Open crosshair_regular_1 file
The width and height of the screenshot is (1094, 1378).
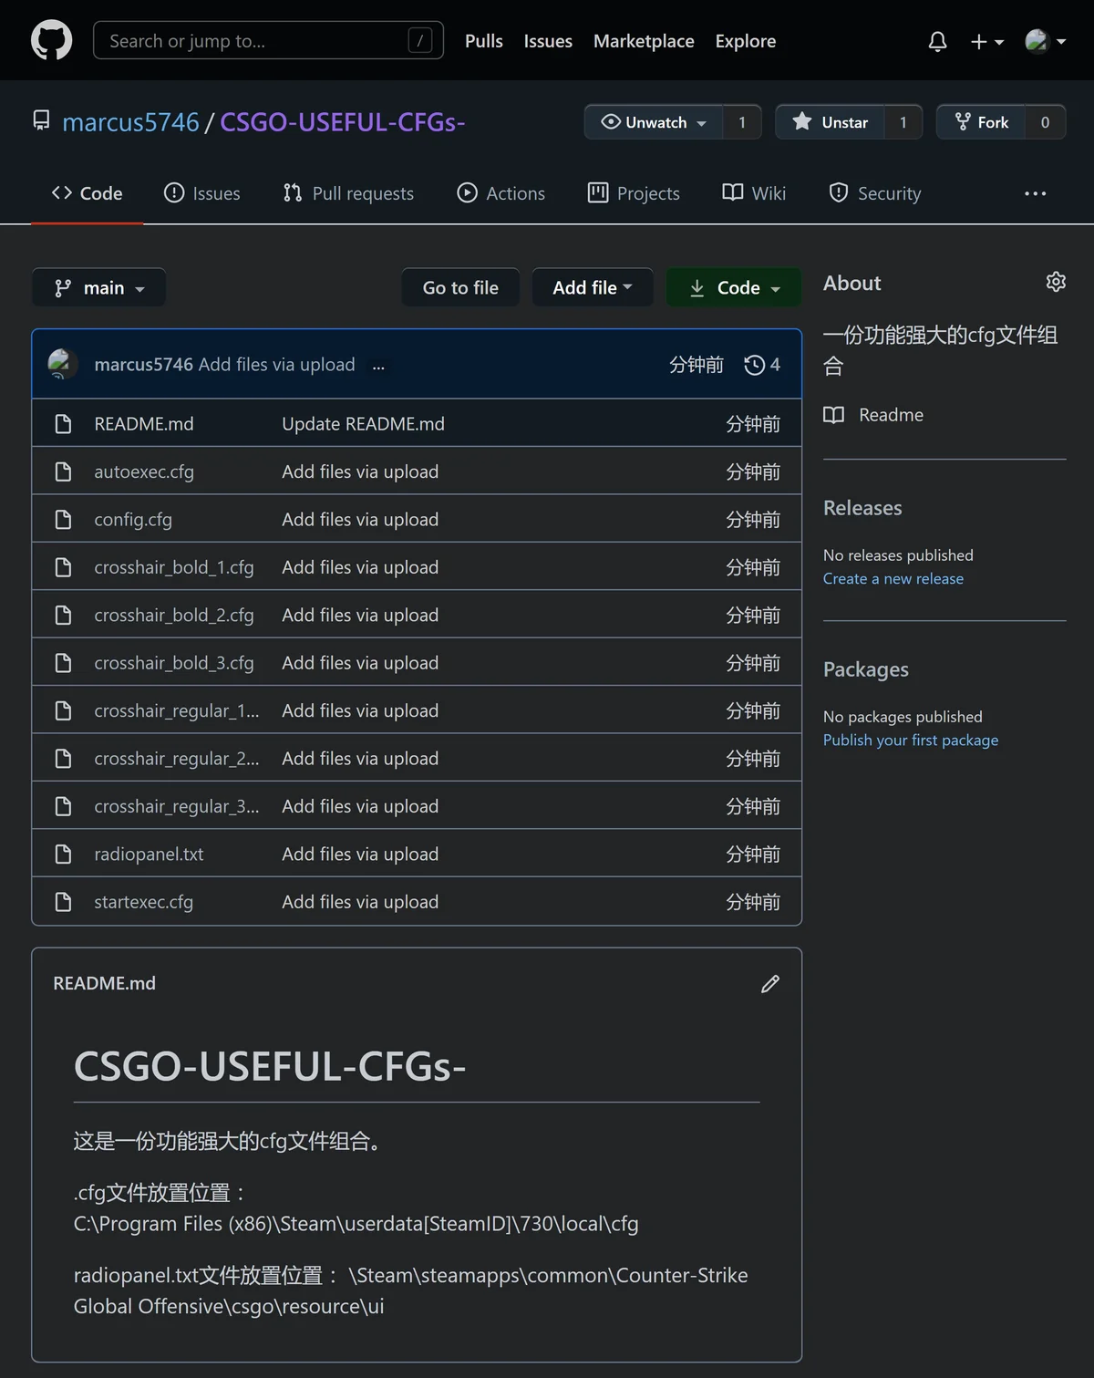[x=177, y=710]
